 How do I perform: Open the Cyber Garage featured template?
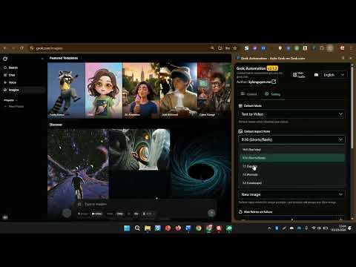(214, 90)
